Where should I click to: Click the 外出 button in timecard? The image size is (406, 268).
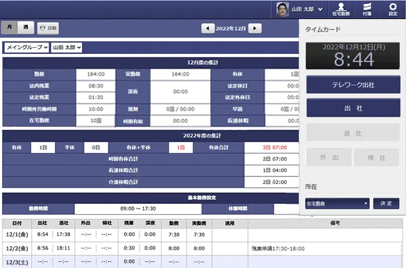click(328, 157)
